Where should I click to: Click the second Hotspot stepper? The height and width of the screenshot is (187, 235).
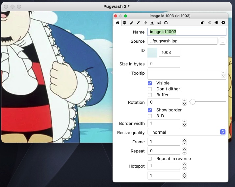coord(185,175)
